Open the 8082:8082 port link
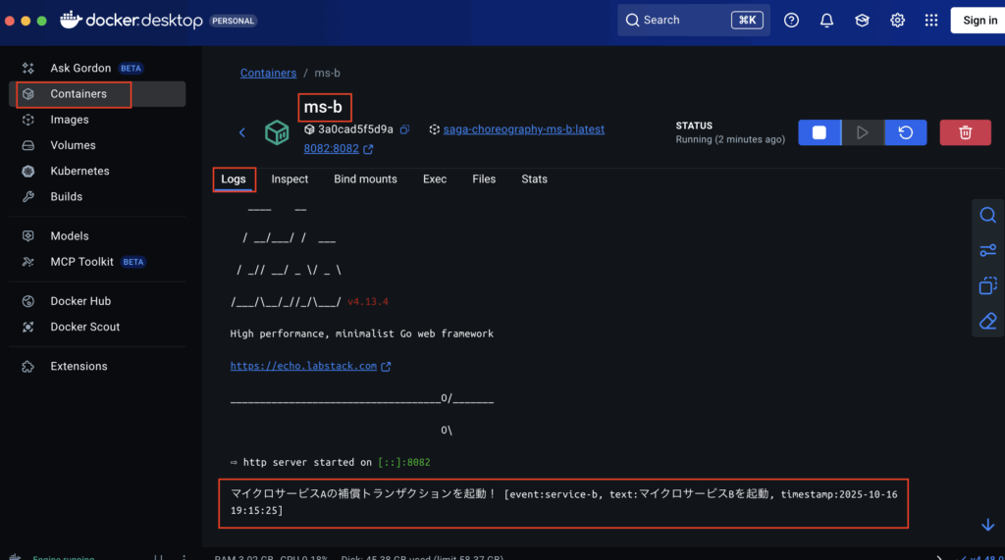 [332, 150]
